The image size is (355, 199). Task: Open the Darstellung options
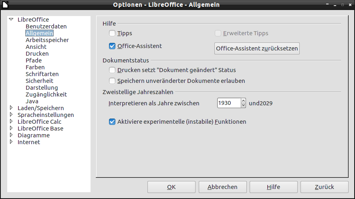pyautogui.click(x=42, y=88)
